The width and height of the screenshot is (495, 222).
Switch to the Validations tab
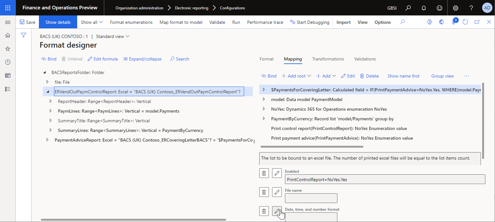pos(365,59)
